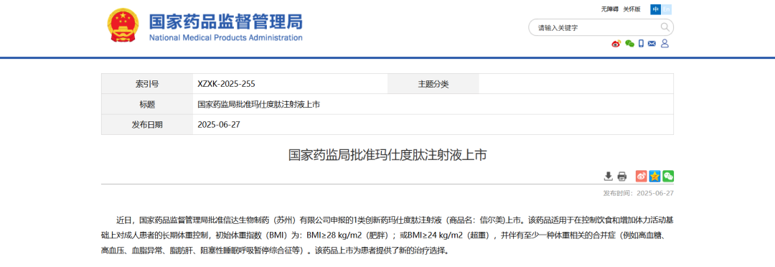
Task: Click the user account icon
Action: (664, 44)
